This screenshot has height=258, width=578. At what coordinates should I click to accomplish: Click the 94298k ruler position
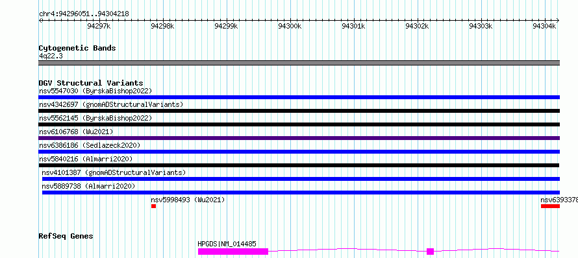pos(162,26)
